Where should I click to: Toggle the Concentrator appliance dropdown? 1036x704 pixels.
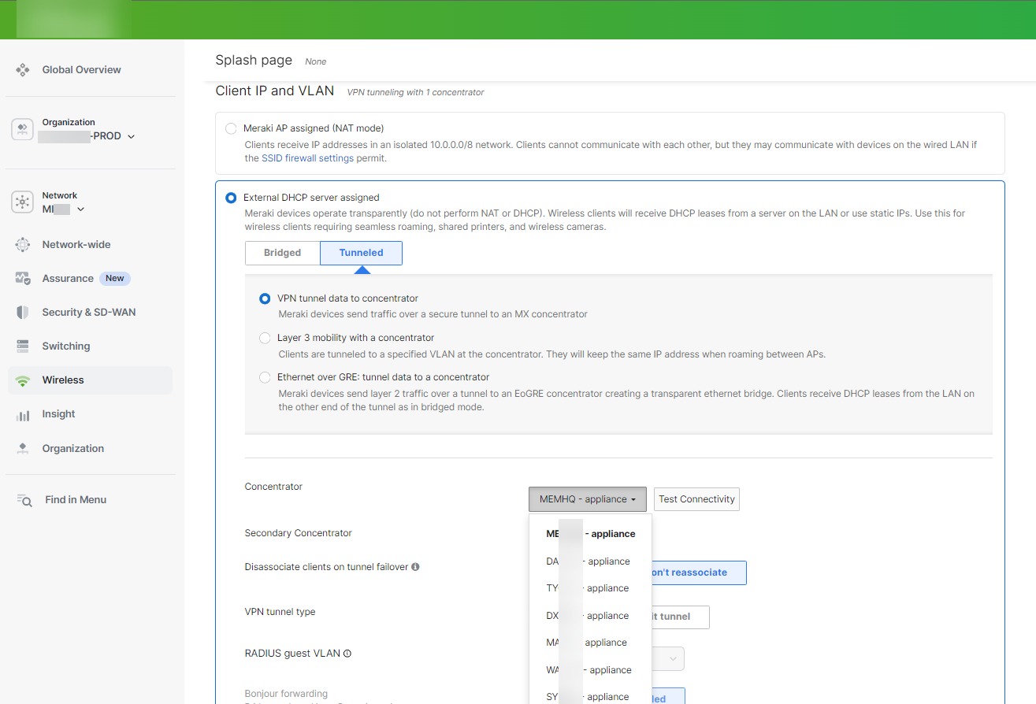(587, 499)
